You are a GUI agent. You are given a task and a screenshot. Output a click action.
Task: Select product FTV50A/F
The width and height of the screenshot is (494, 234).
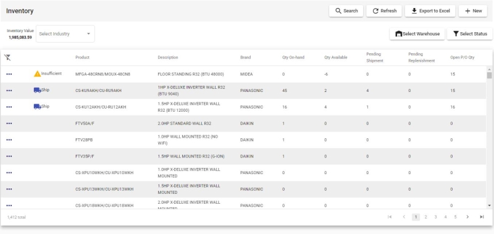click(x=85, y=123)
